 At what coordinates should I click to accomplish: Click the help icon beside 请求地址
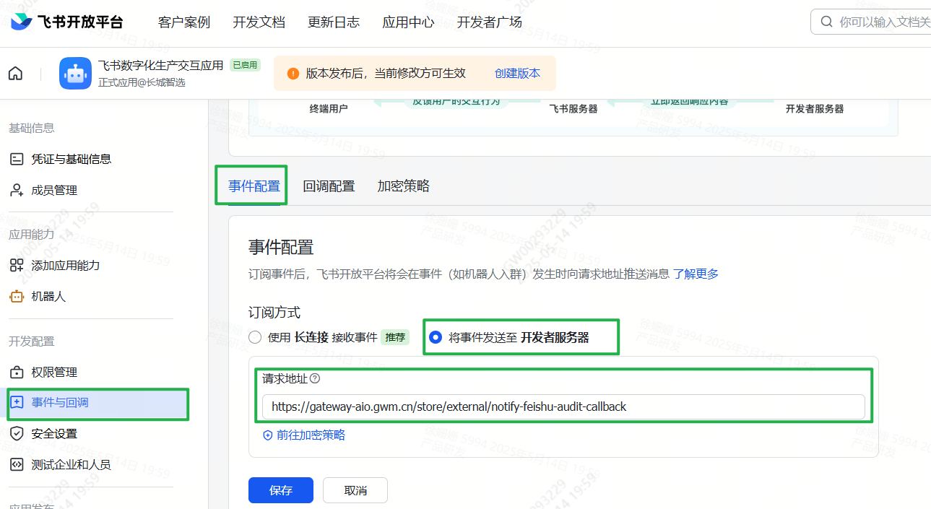point(314,378)
